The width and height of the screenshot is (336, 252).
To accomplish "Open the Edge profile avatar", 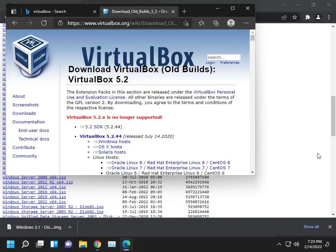I will coord(231,23).
